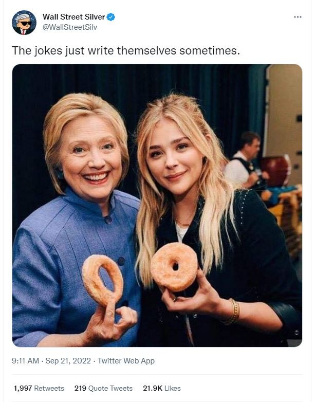
Task: Select the tweet text about jokes writing themselves
Action: pos(126,50)
